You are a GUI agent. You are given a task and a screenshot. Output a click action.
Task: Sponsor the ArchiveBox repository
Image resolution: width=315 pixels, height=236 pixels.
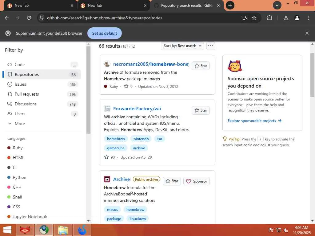point(197,181)
